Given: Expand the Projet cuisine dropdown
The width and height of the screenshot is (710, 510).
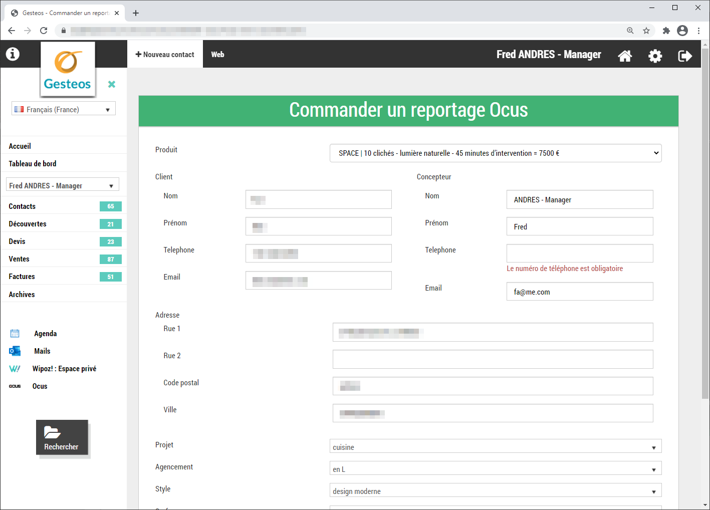Looking at the screenshot, I should coord(495,447).
